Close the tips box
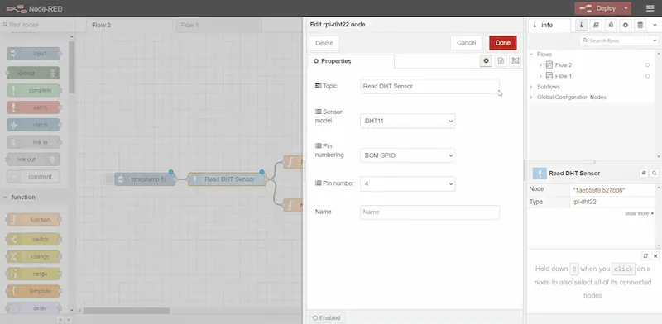This screenshot has height=324, width=662. click(655, 256)
